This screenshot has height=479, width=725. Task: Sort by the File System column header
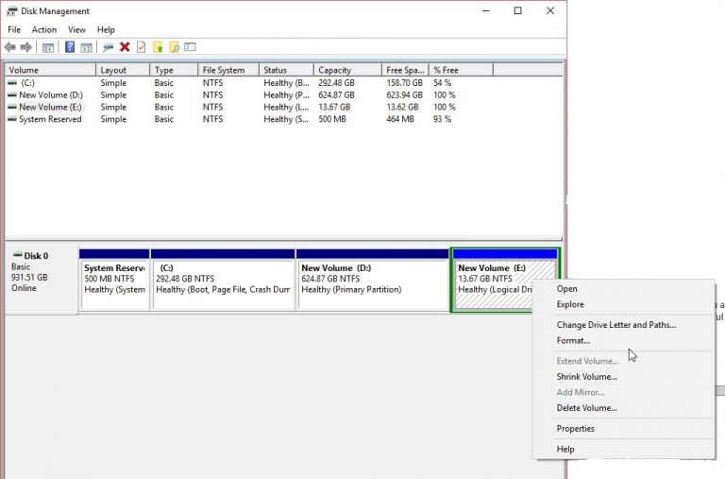(x=224, y=70)
